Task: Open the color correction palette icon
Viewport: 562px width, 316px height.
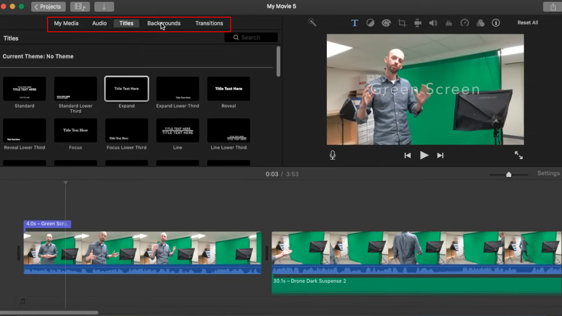Action: point(386,23)
